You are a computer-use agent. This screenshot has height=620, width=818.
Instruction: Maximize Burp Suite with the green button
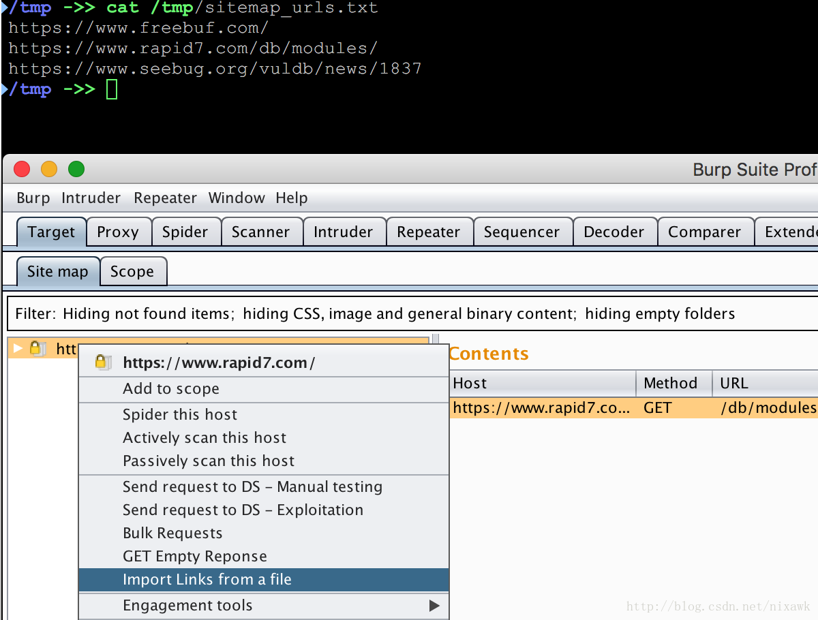click(x=76, y=169)
